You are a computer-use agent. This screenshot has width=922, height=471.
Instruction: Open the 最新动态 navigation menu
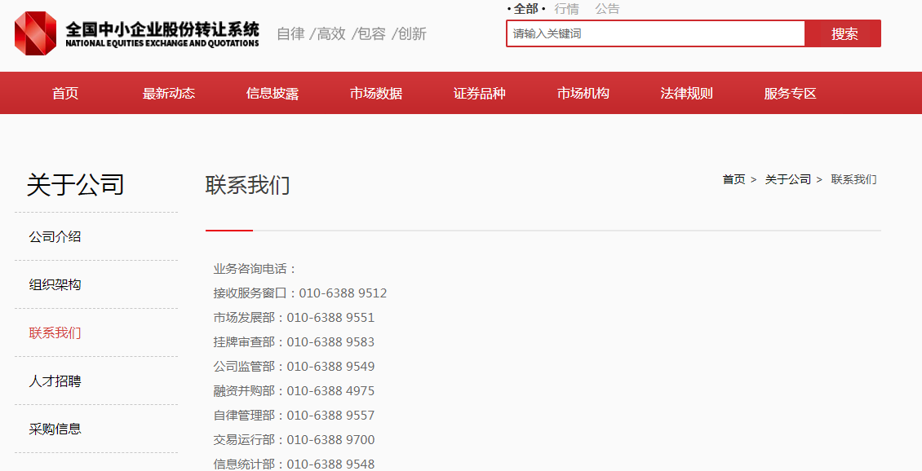tap(169, 94)
